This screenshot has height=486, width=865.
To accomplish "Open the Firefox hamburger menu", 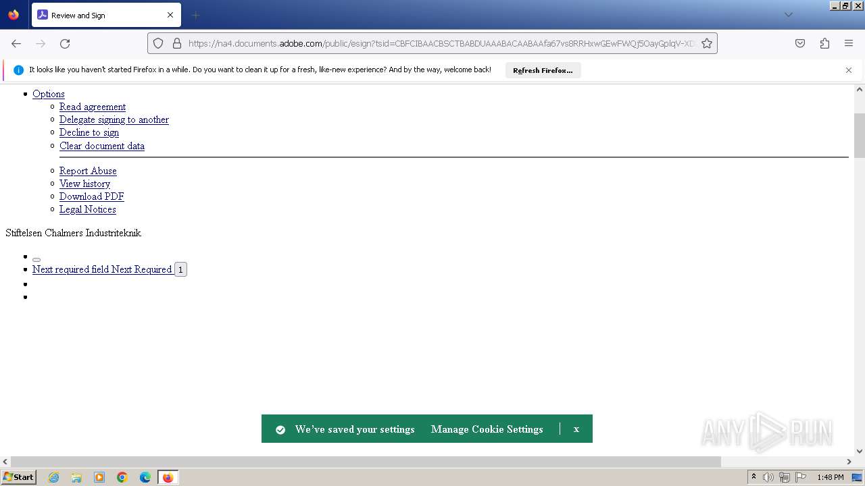I will [849, 43].
